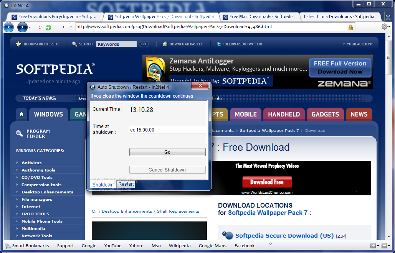Reload page with green refresh icon
395x253 pixels.
[48, 28]
